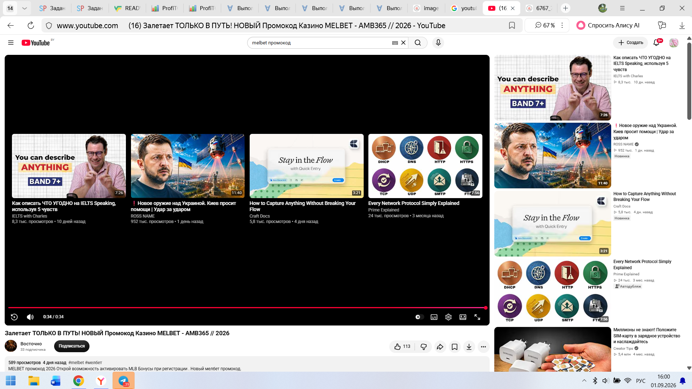
Task: Open the player settings gear
Action: click(448, 317)
